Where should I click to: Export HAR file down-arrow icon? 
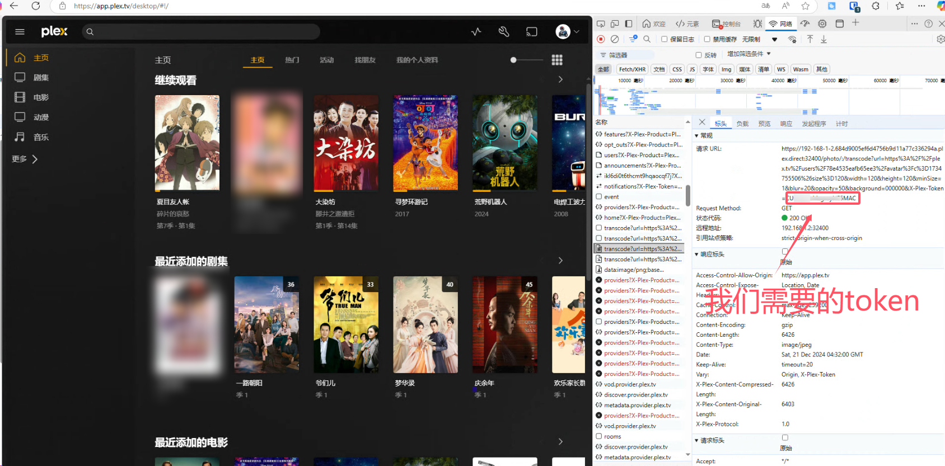pyautogui.click(x=824, y=39)
